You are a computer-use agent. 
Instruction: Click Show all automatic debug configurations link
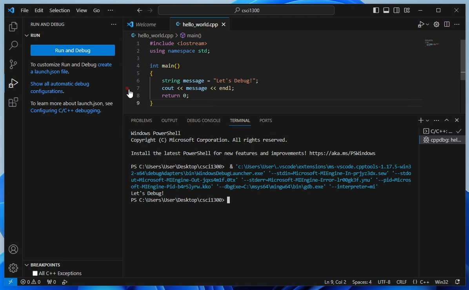tap(60, 88)
